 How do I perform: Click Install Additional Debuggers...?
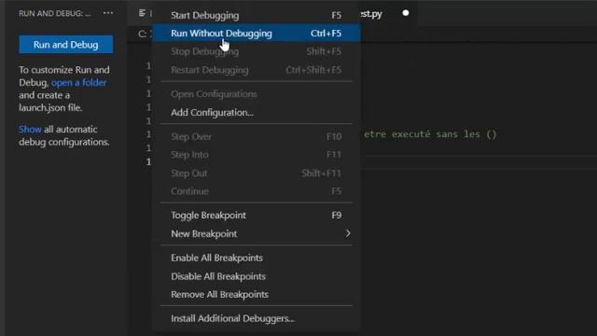coord(257,318)
